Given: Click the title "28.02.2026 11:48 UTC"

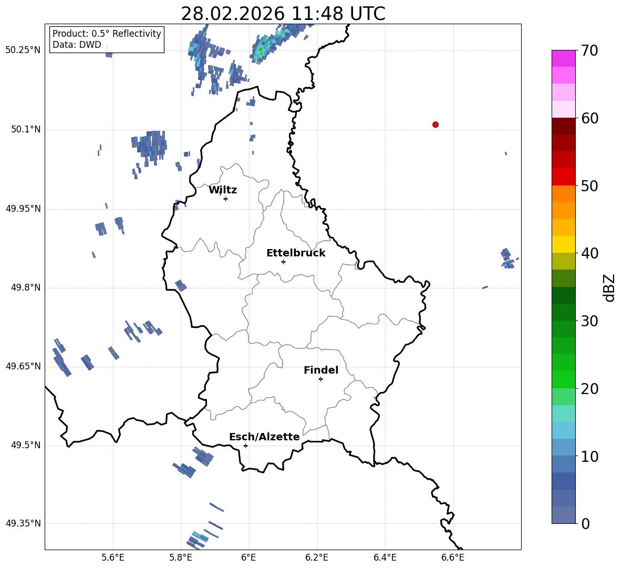Looking at the screenshot, I should (283, 14).
